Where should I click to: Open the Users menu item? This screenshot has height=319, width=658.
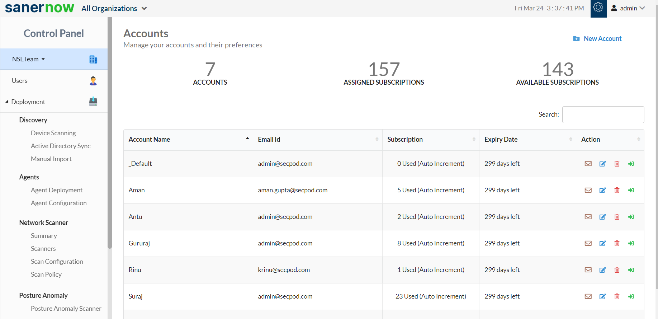click(20, 81)
